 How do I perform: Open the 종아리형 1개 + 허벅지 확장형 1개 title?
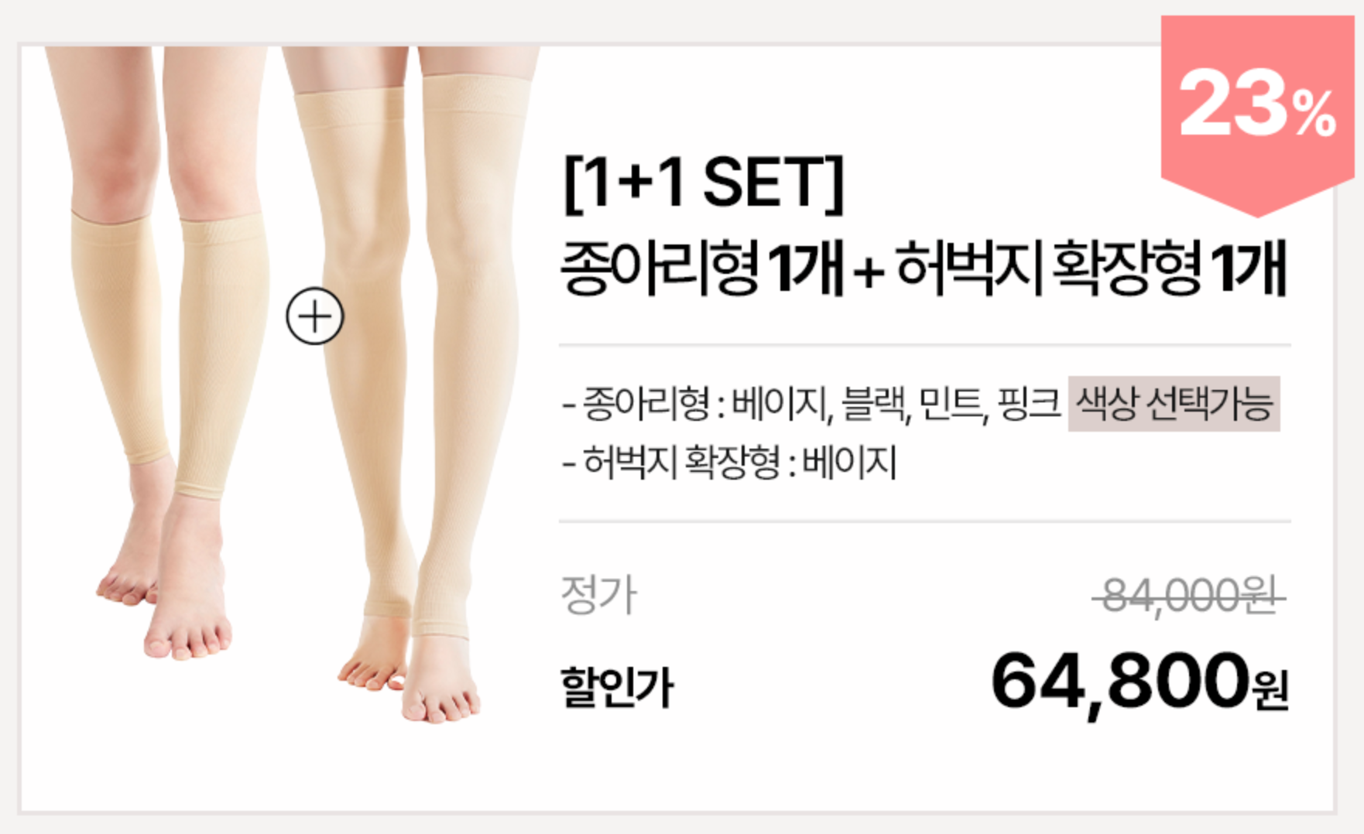pos(923,268)
